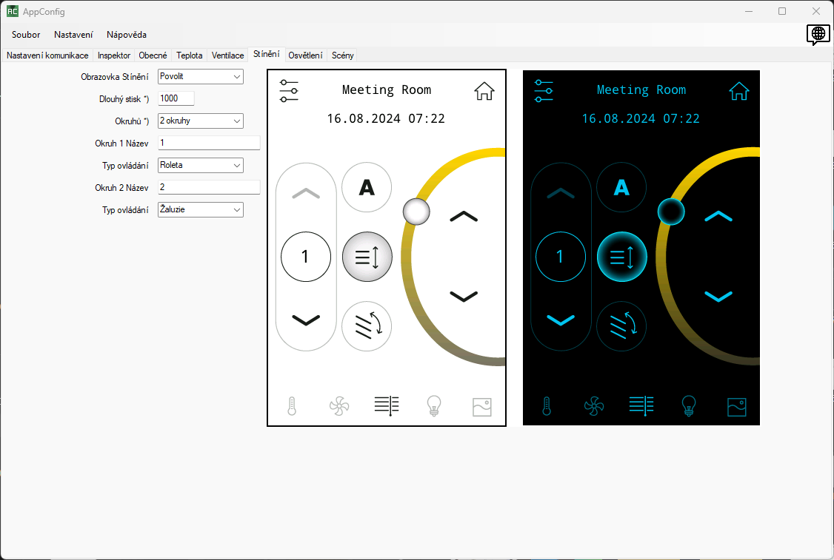Open Typ ovládání dropdown showing Roleta

(x=201, y=165)
